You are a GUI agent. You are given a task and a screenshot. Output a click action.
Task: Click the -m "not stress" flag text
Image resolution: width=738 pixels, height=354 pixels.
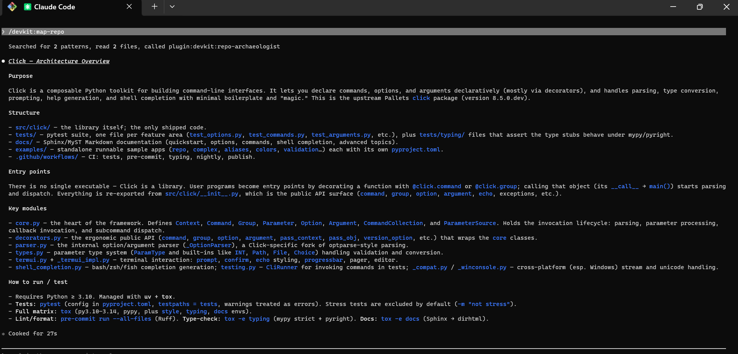click(484, 304)
